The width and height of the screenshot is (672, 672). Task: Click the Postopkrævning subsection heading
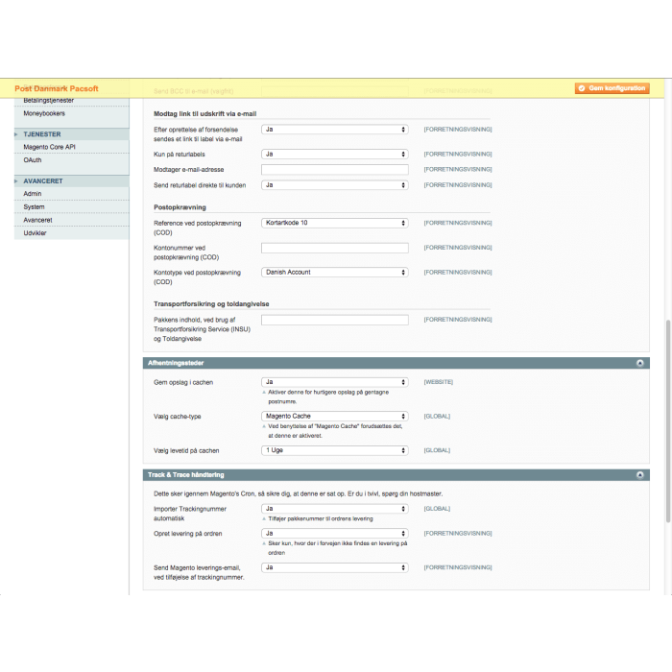180,207
